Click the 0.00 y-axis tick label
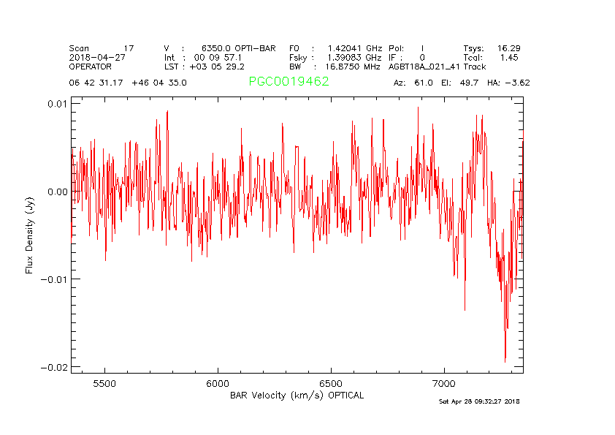 click(56, 192)
